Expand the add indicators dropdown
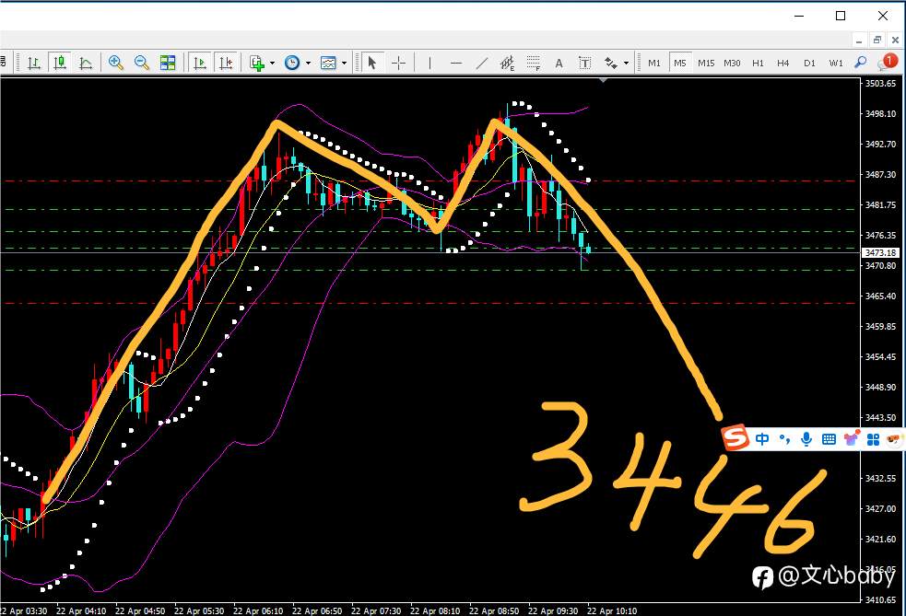Image resolution: width=906 pixels, height=616 pixels. point(272,63)
